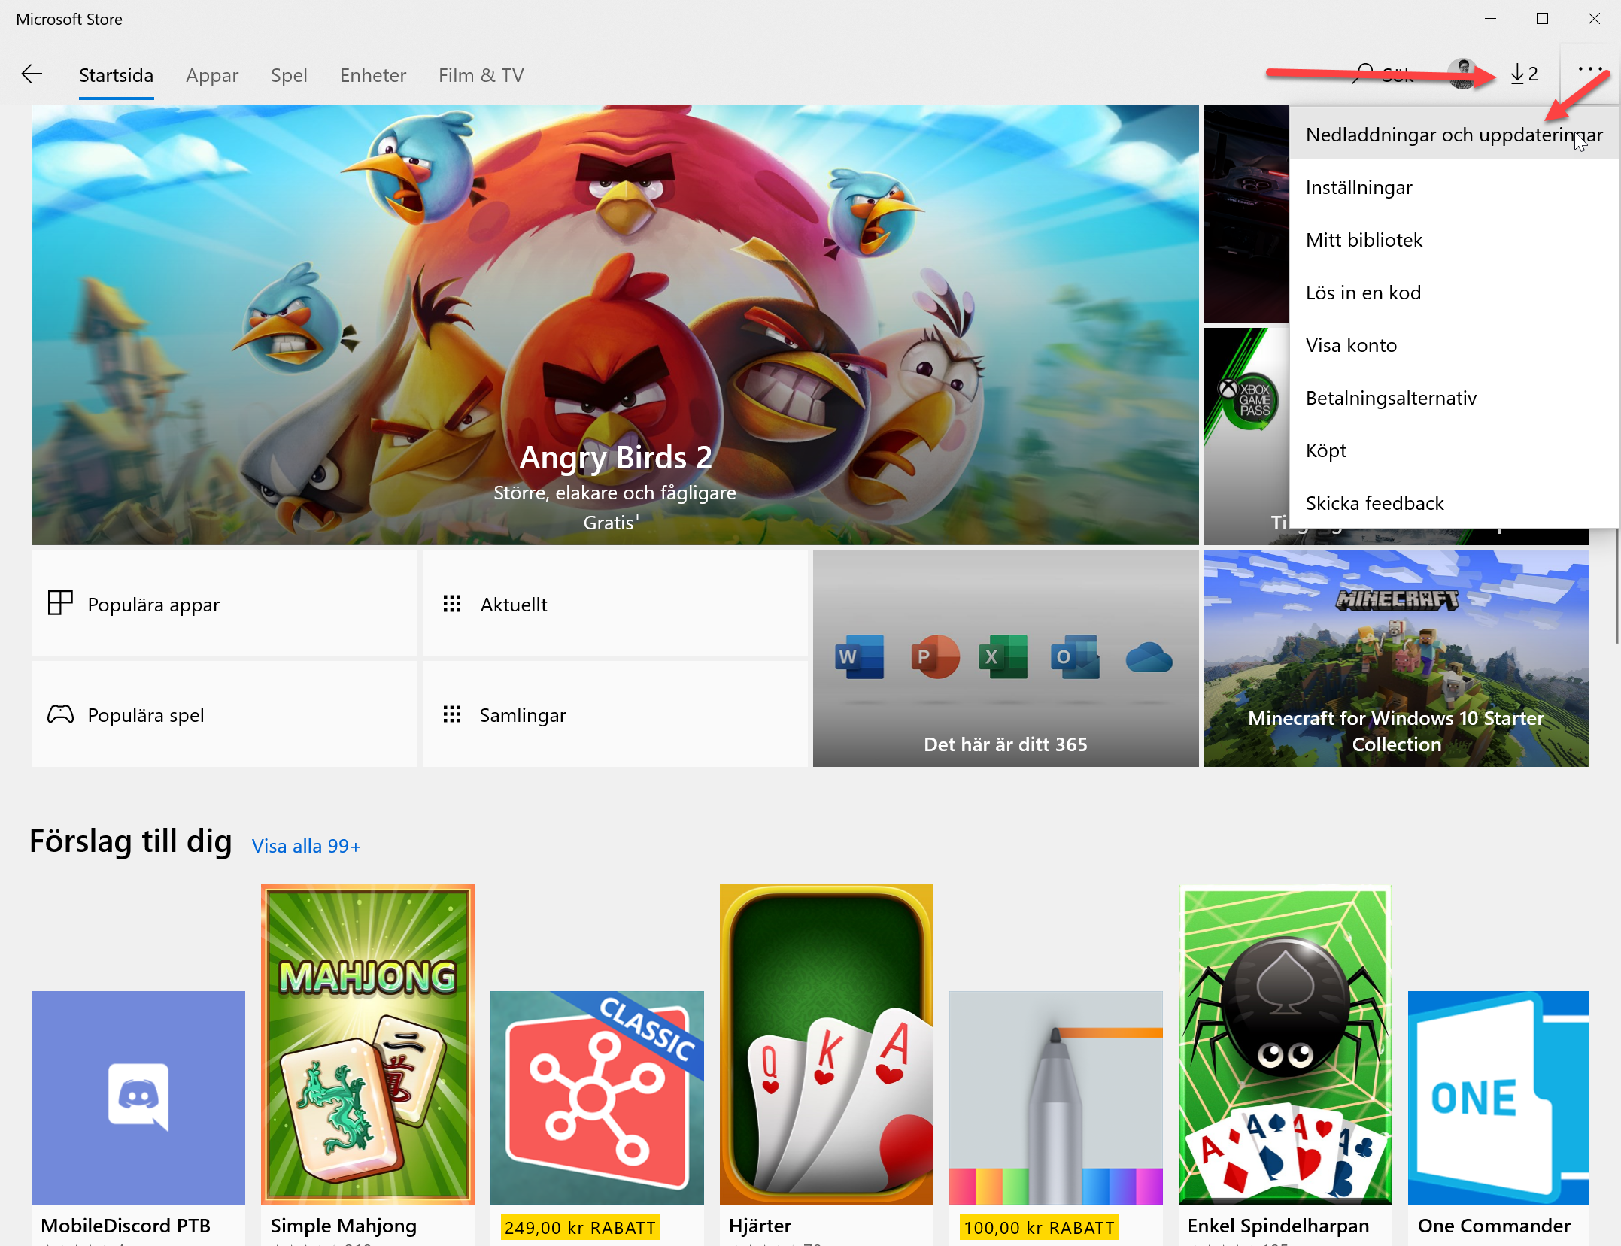Click the user profile avatar

tap(1463, 74)
